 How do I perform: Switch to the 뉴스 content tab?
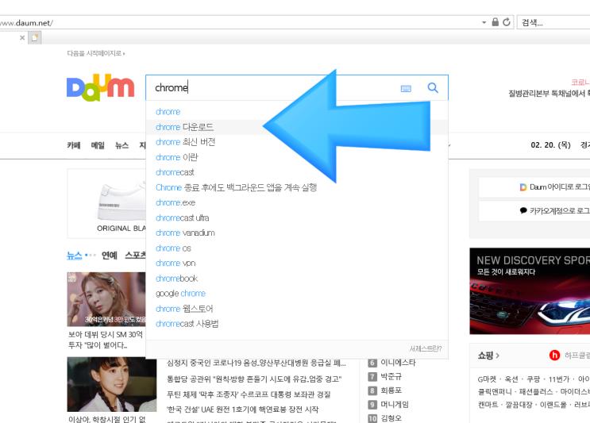74,256
